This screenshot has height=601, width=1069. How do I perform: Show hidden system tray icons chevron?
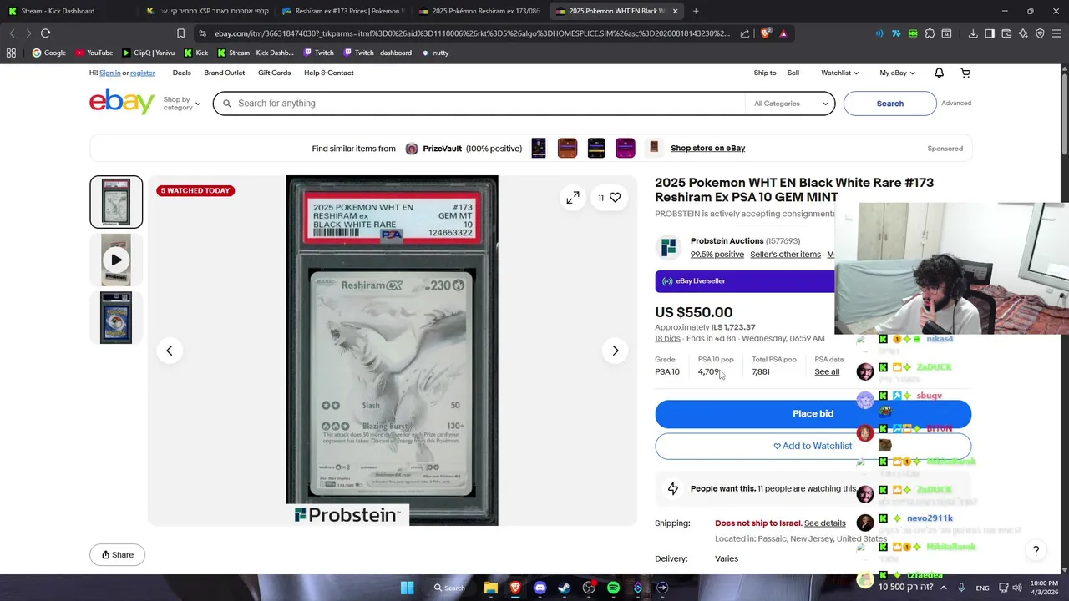[x=943, y=588]
